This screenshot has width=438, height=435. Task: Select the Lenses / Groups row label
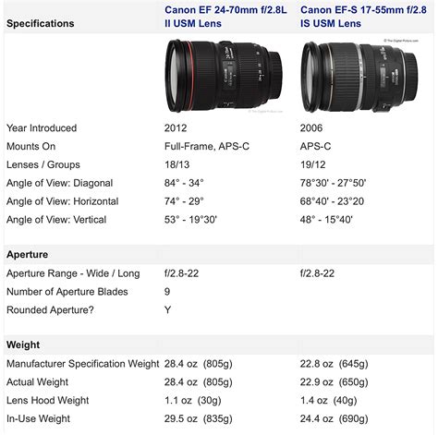(43, 164)
